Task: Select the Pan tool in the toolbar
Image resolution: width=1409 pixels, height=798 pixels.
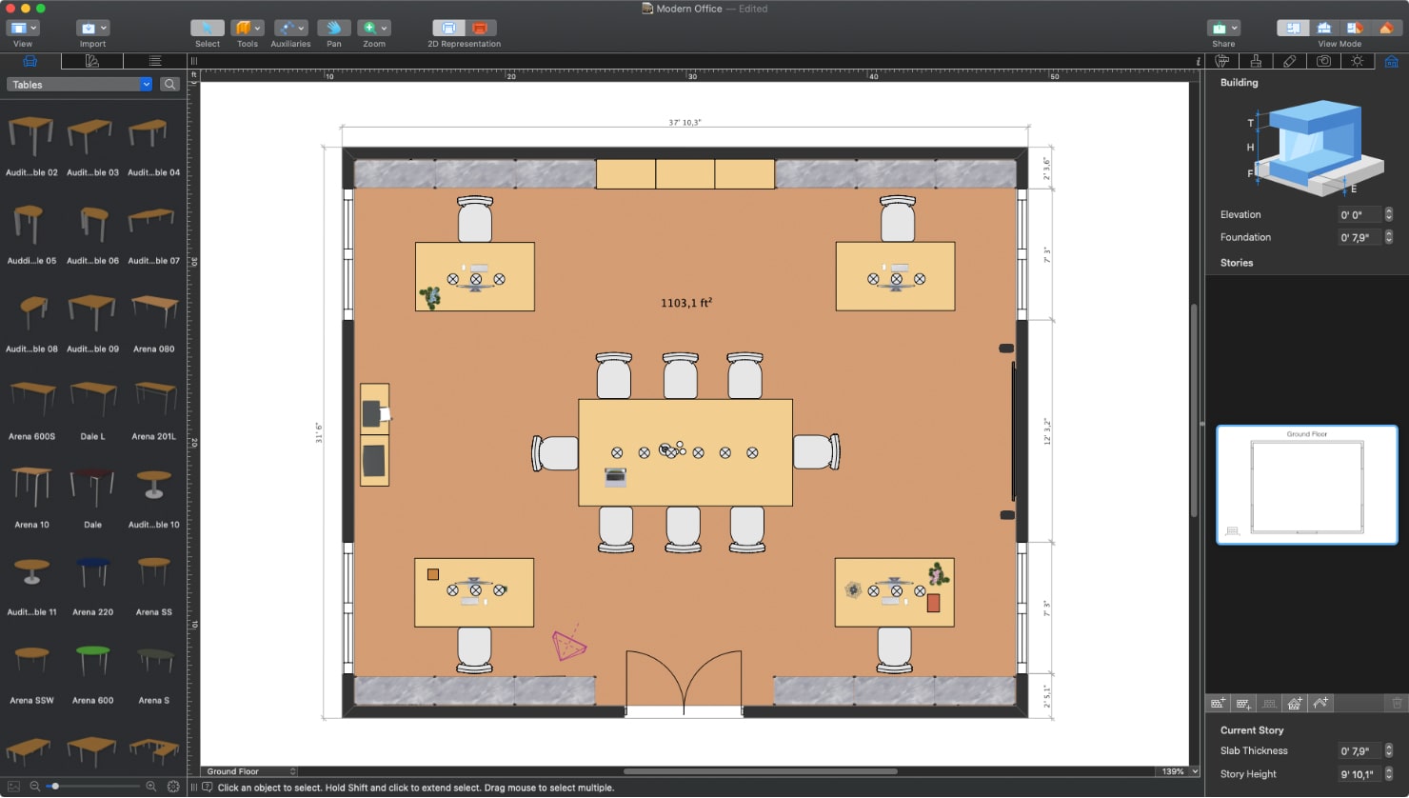Action: 333,28
